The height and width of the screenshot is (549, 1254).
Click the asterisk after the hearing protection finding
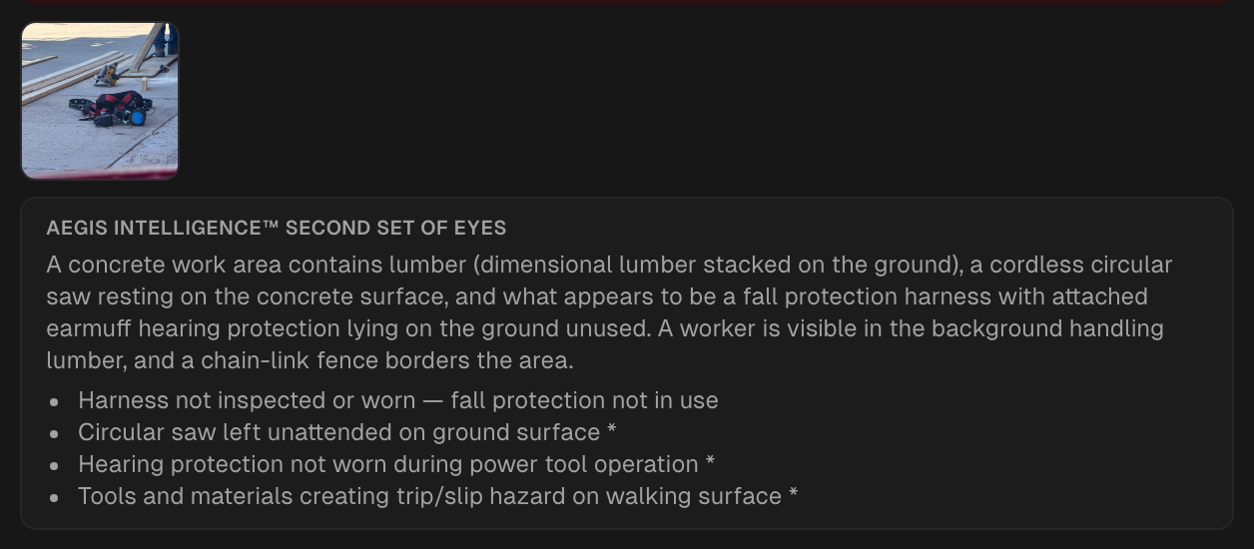710,462
